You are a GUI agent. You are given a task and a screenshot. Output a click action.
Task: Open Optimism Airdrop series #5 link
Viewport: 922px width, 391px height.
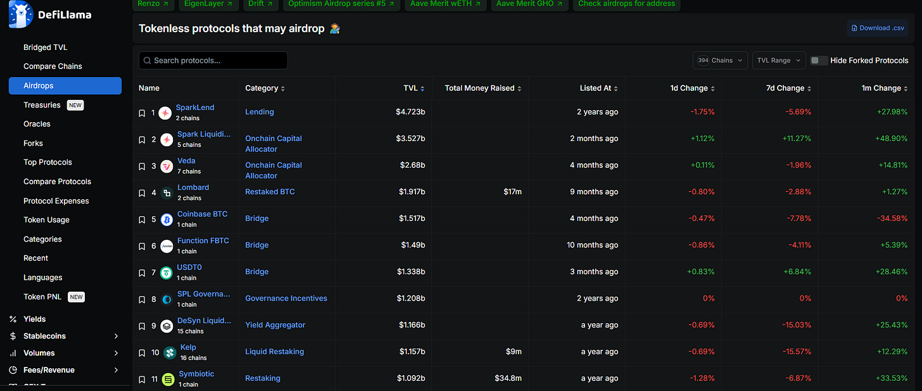[x=341, y=4]
